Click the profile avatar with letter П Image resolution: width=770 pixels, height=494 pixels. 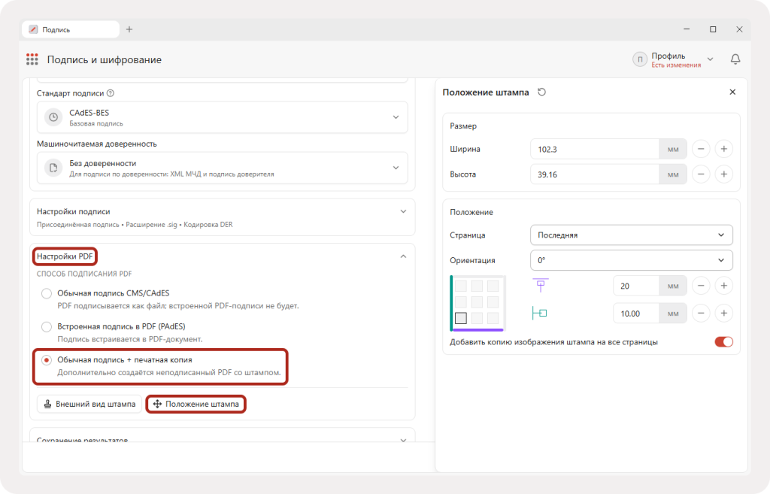(639, 59)
